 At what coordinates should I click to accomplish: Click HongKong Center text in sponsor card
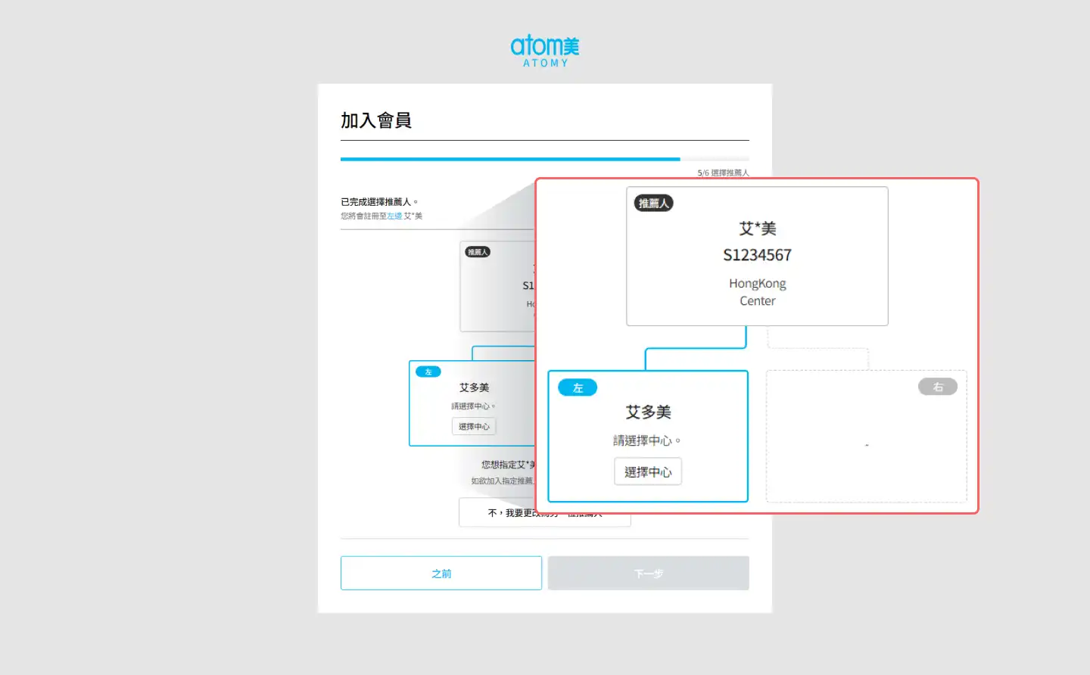click(x=757, y=292)
